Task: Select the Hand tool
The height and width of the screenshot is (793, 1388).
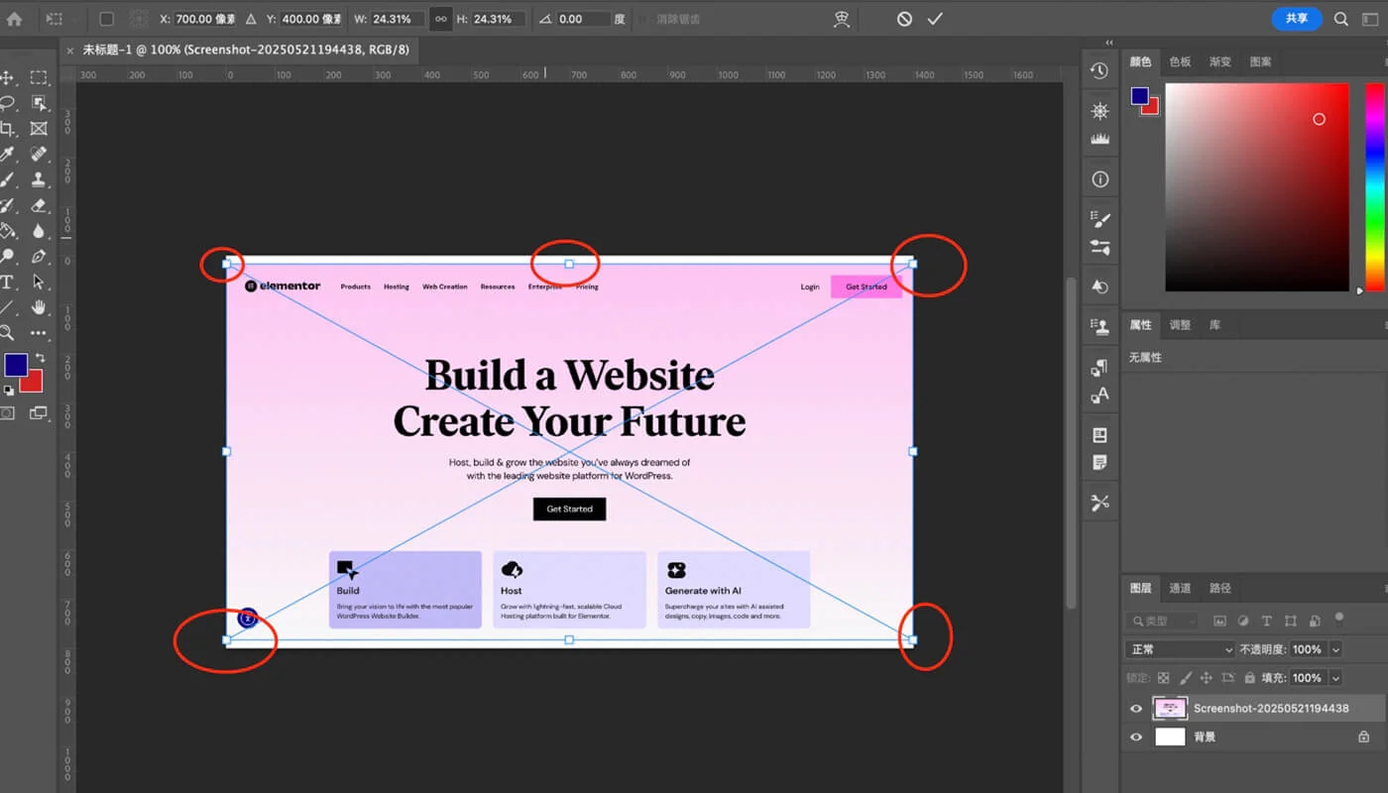Action: (40, 308)
